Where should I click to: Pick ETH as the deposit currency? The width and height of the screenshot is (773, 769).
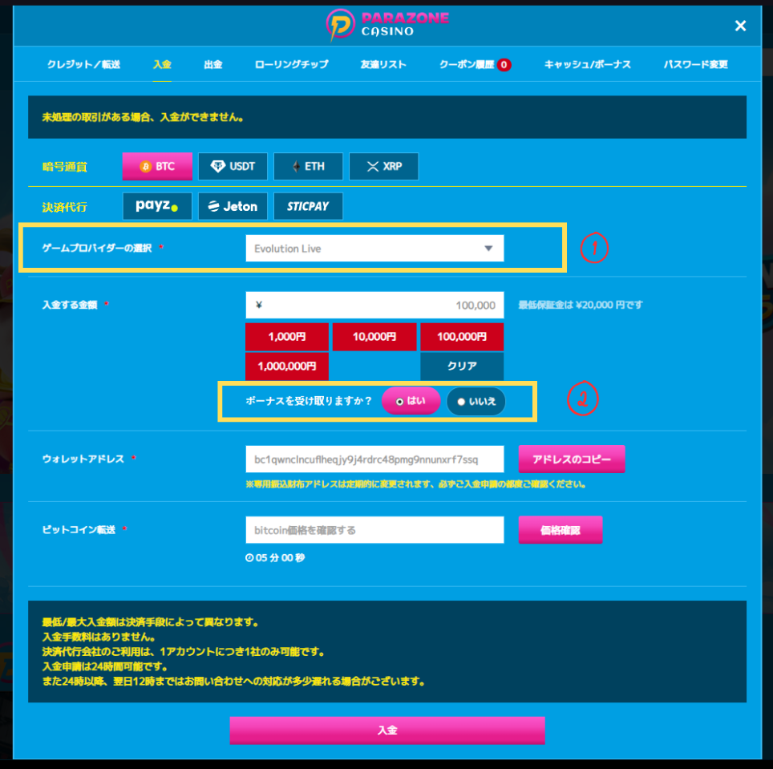tap(308, 166)
